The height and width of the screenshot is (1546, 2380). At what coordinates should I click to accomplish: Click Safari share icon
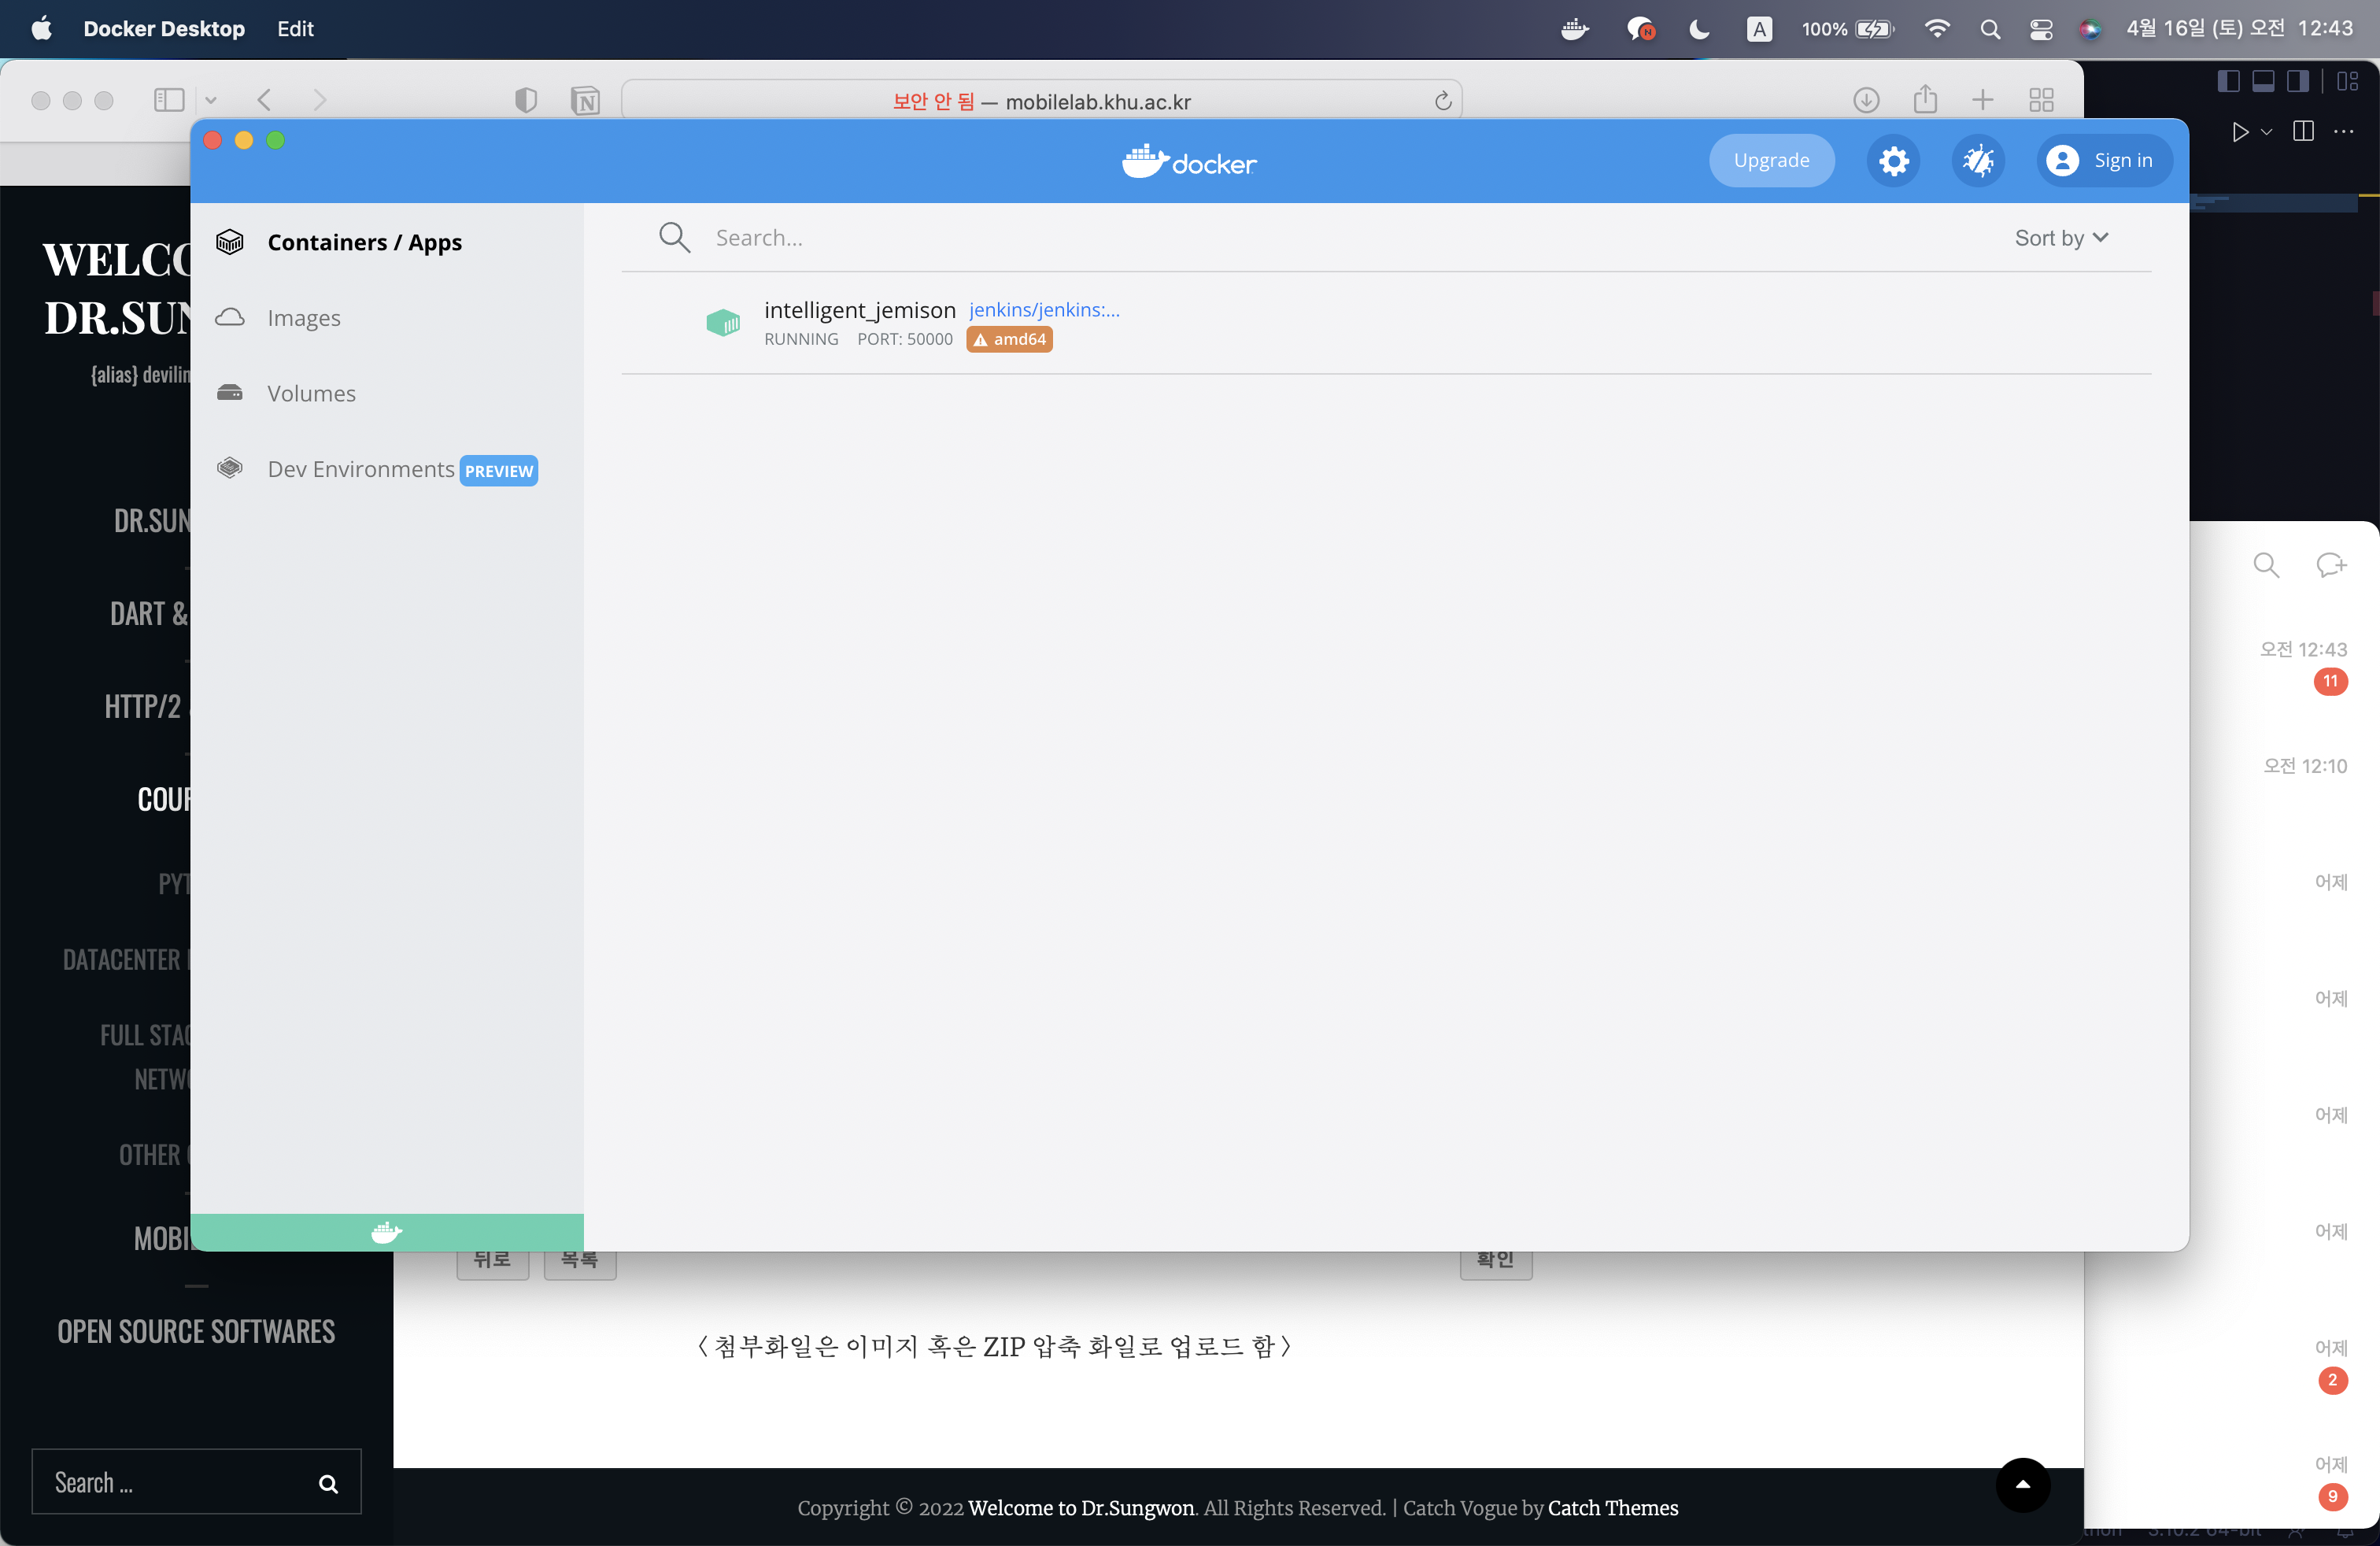(x=1925, y=99)
